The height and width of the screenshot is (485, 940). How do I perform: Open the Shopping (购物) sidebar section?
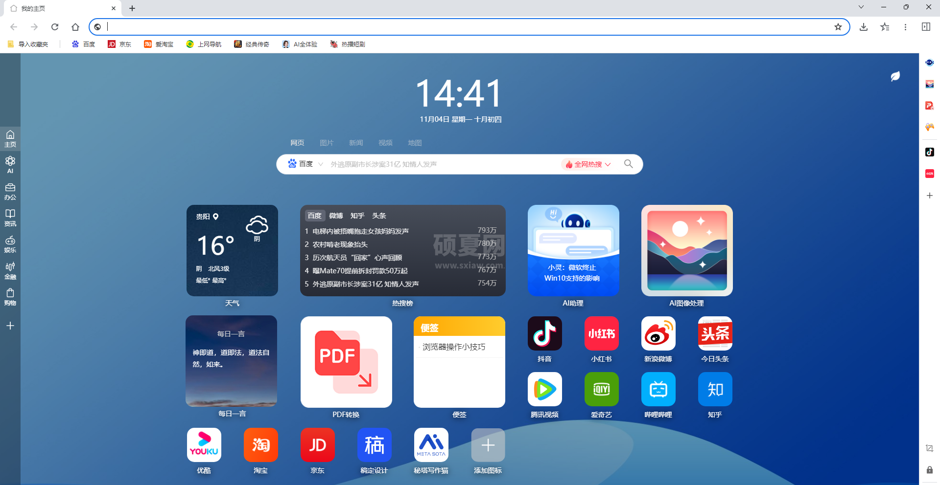pos(10,297)
